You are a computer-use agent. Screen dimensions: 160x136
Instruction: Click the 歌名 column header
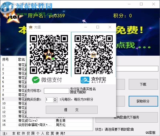(22, 59)
